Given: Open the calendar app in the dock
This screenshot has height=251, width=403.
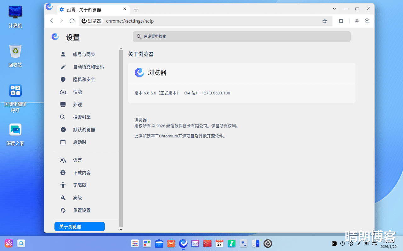Looking at the screenshot, I should point(219,243).
